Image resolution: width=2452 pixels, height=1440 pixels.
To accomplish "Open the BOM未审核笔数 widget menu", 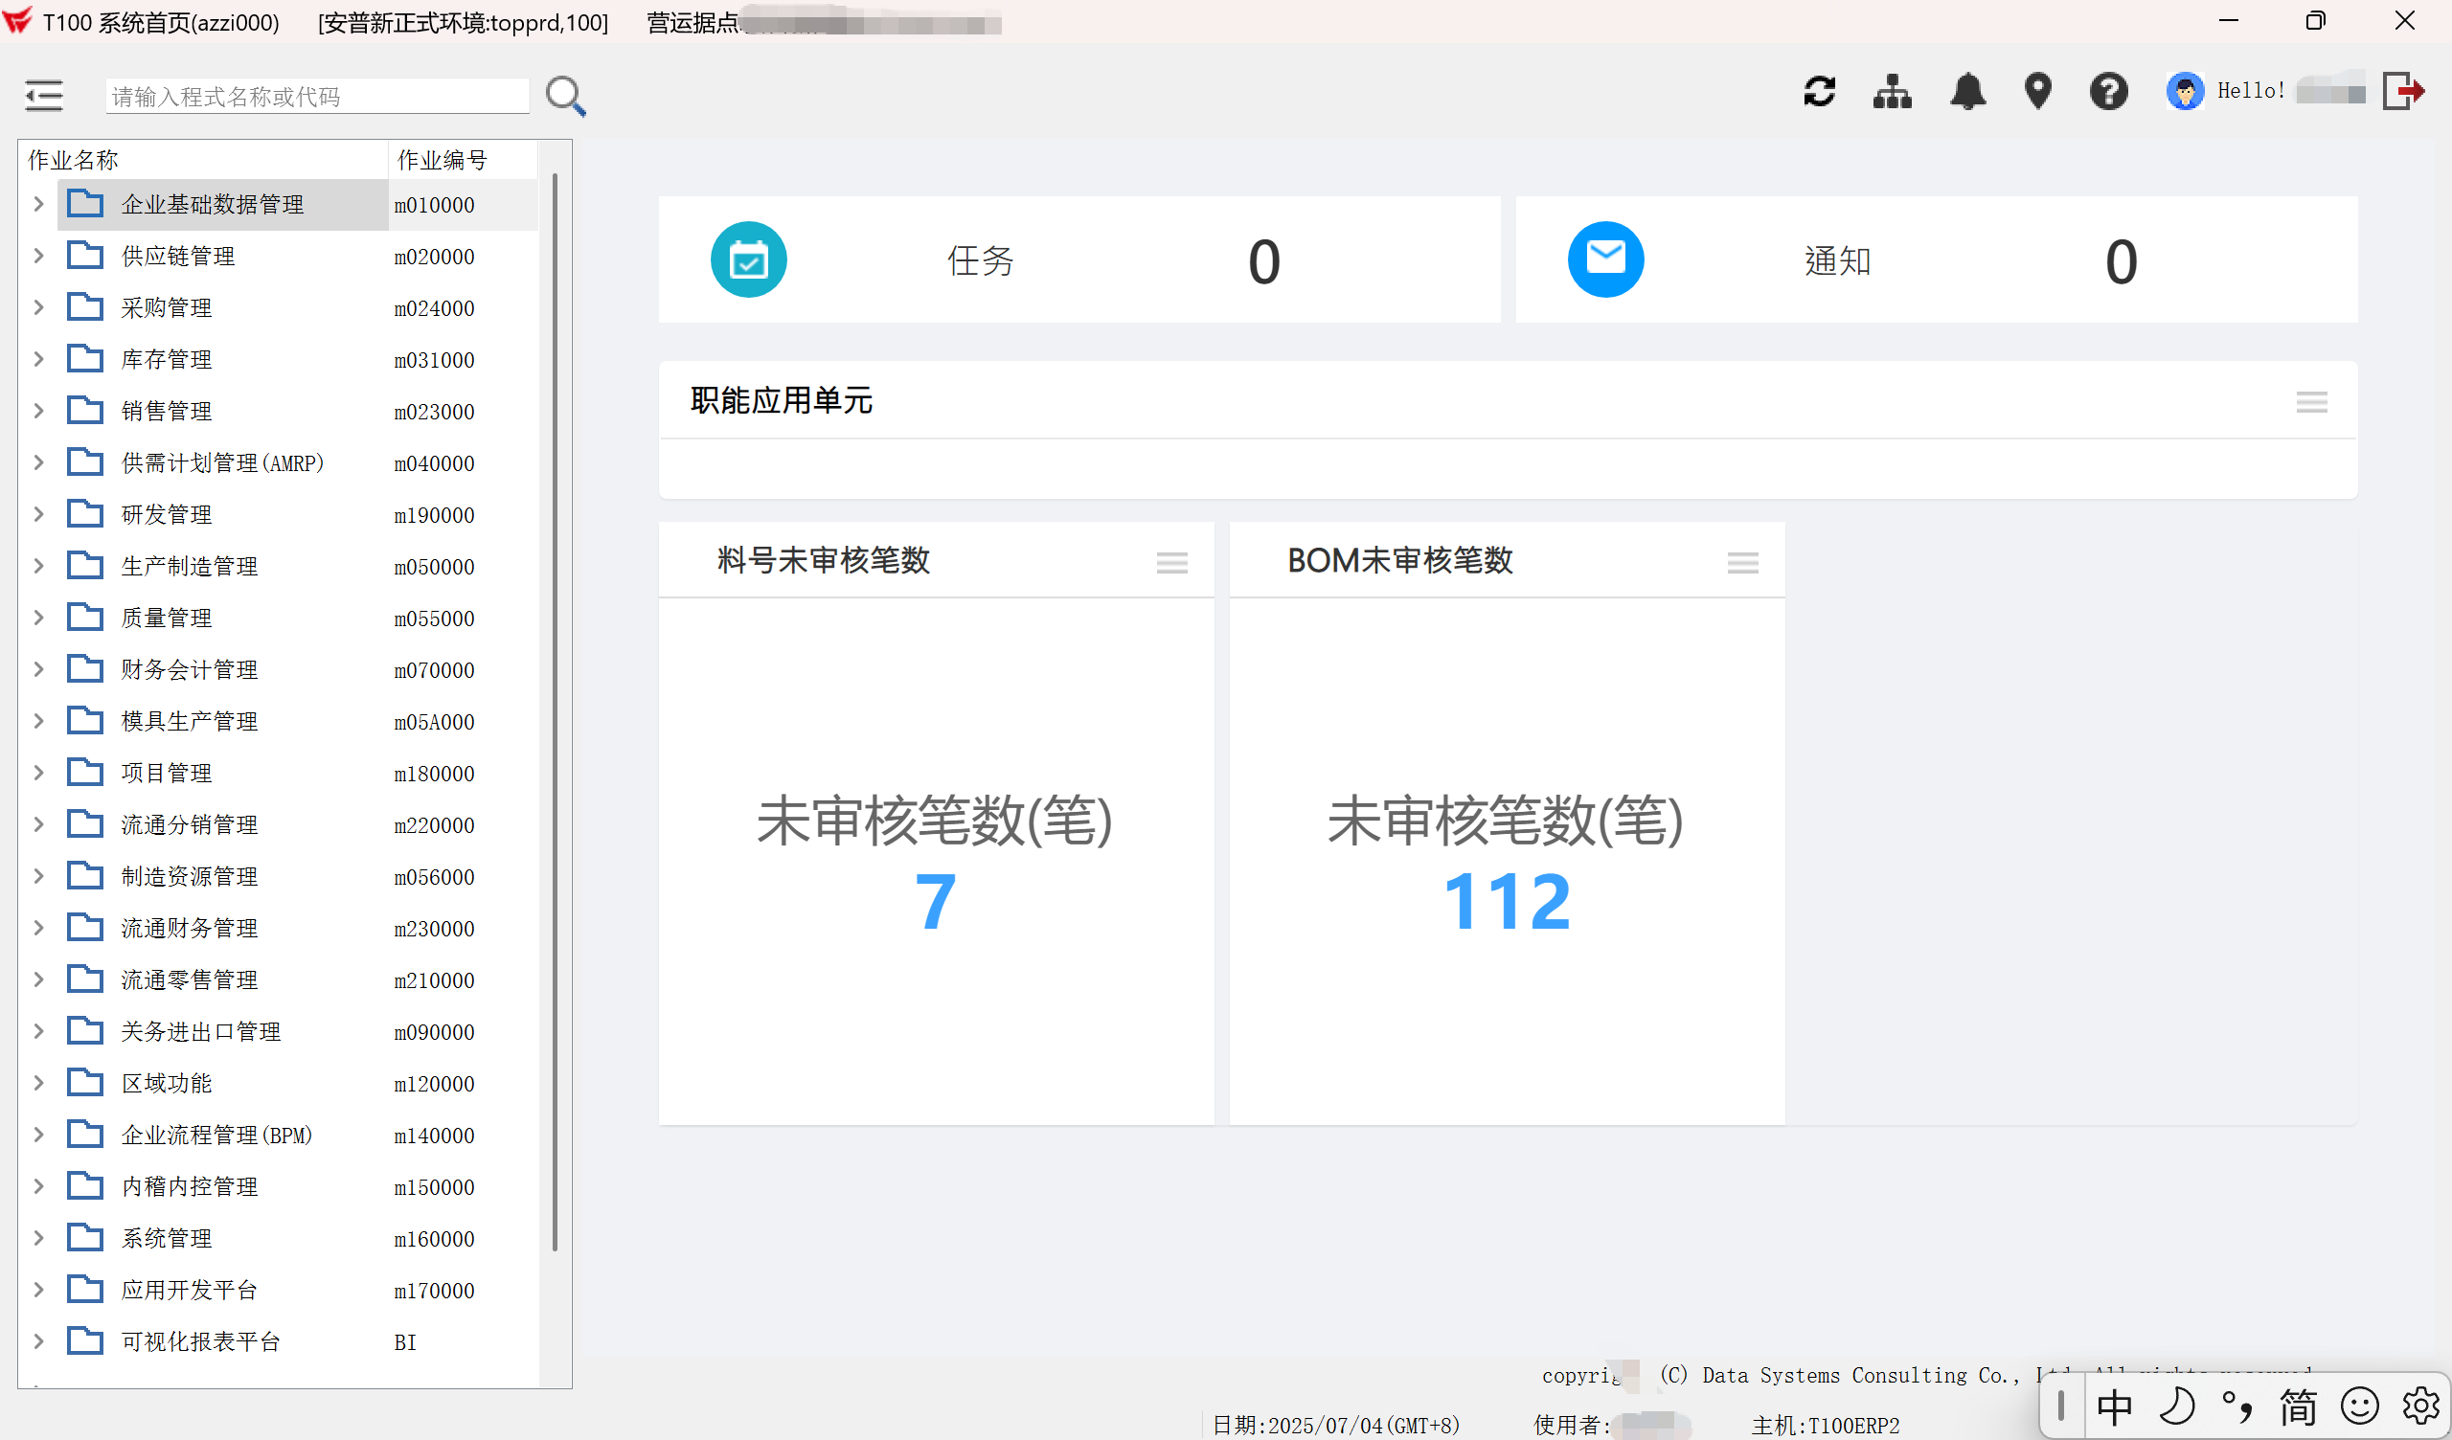I will [x=1741, y=562].
